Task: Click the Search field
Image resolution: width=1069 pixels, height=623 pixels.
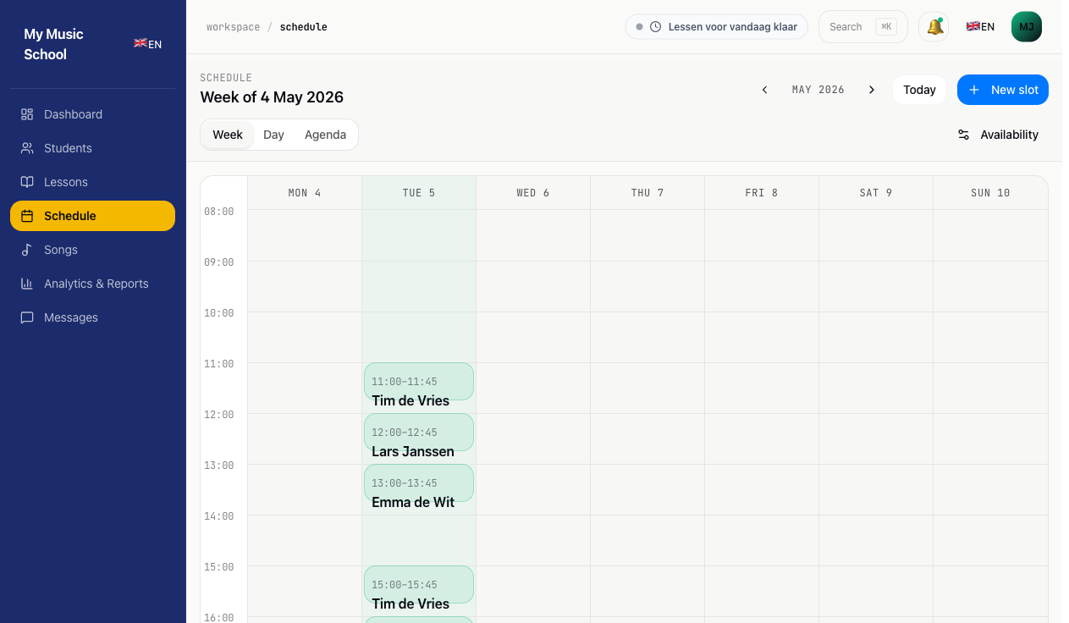Action: click(863, 27)
